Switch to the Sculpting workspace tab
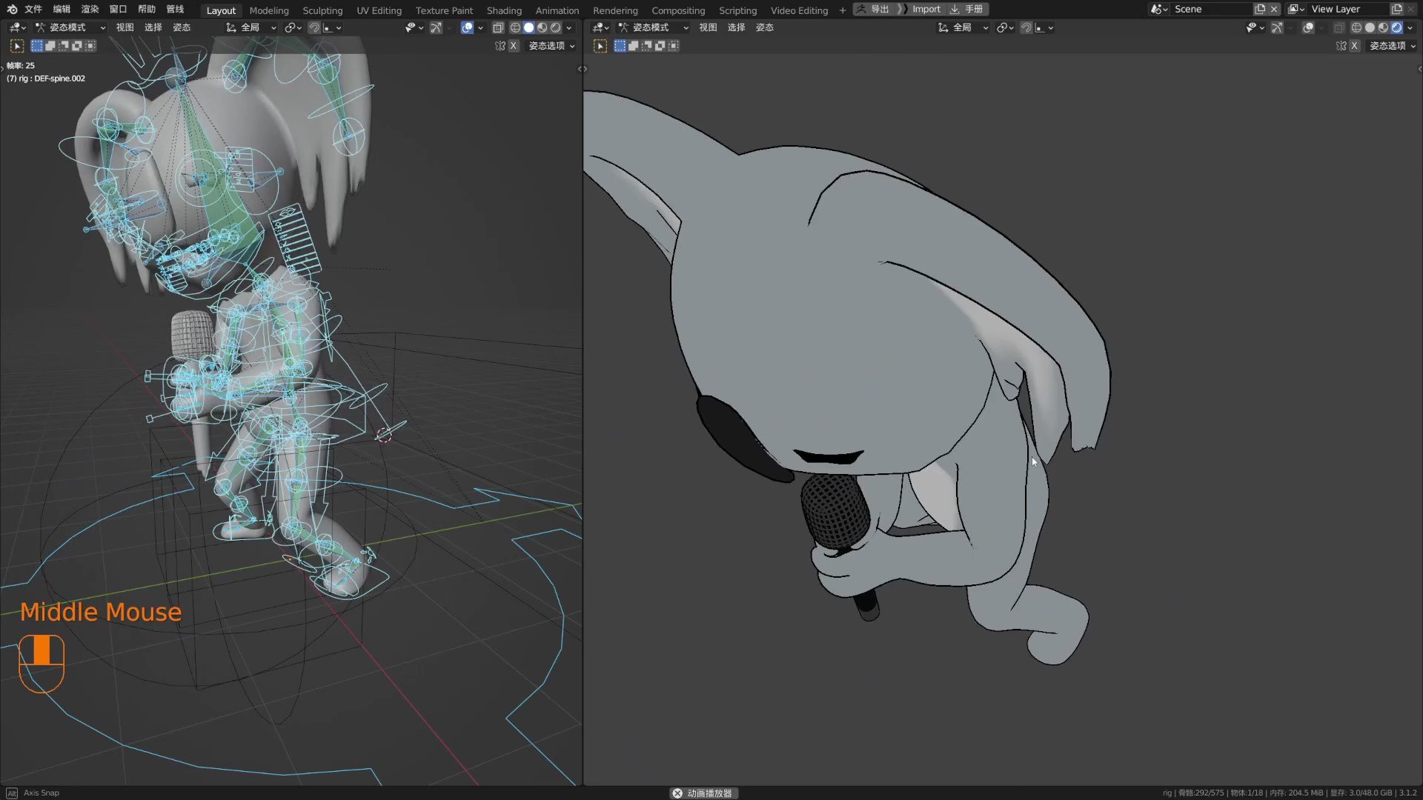Viewport: 1423px width, 800px height. [x=322, y=10]
